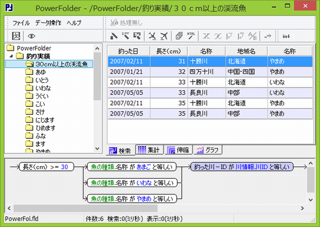Click the inf info toolbar icon
Screen dimensions: 320x227
point(286,36)
